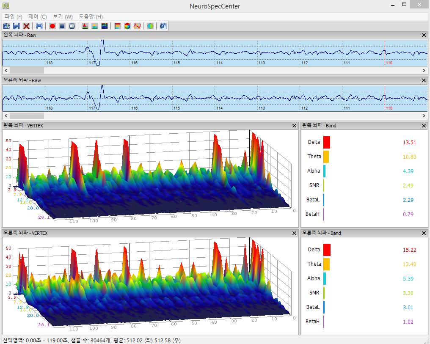The height and width of the screenshot is (344, 430).
Task: Click the scrollbar thumb in right Raw panel
Action: (x=27, y=116)
